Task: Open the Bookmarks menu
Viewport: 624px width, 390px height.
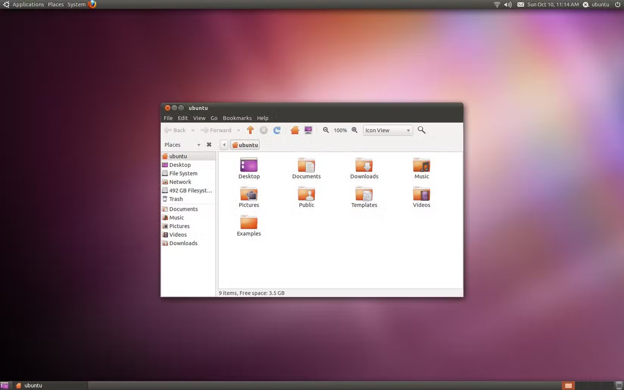Action: tap(237, 118)
